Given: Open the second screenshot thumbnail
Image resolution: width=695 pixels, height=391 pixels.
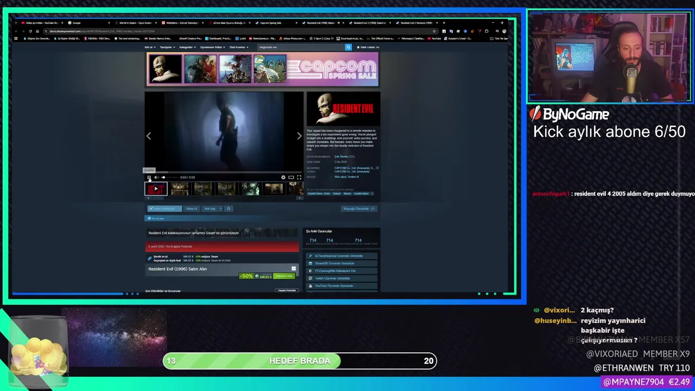Looking at the screenshot, I should pyautogui.click(x=203, y=188).
